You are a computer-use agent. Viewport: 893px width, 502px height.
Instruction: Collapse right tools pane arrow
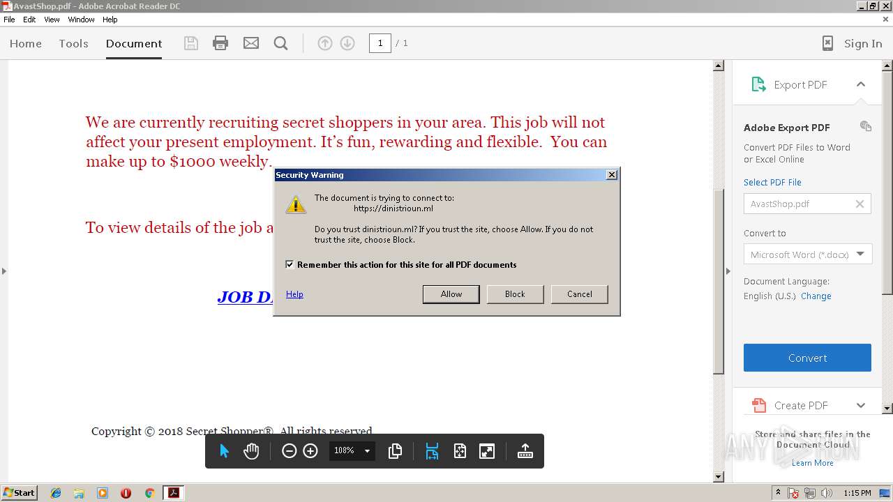(x=728, y=271)
